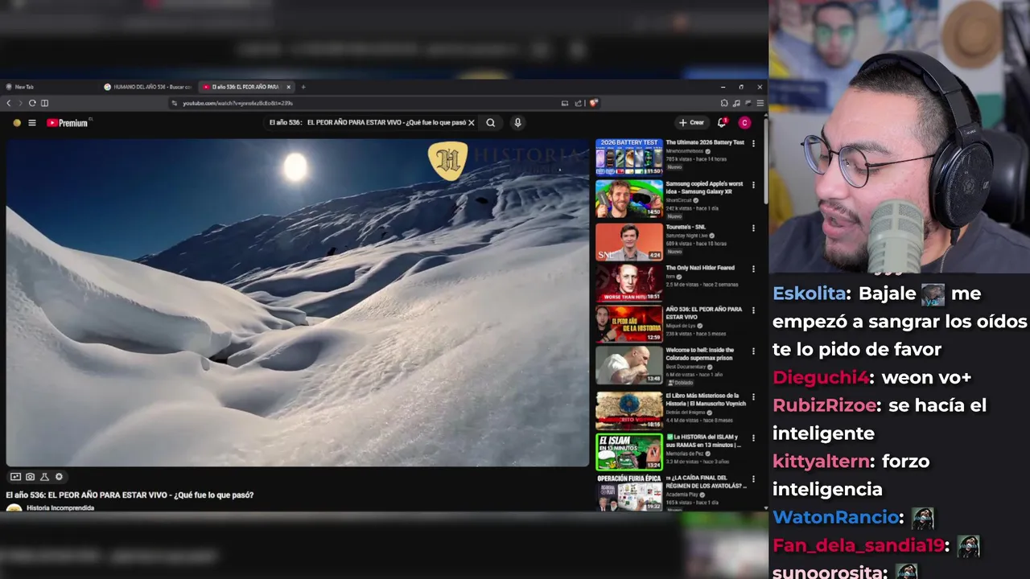This screenshot has height=579, width=1030.
Task: Click the search magnifier button on YouTube
Action: point(490,123)
